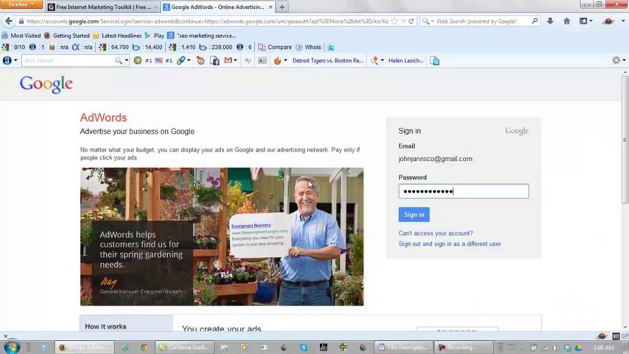This screenshot has height=354, width=629.
Task: Open toolbar search magnifier dropdown
Action: point(121,60)
